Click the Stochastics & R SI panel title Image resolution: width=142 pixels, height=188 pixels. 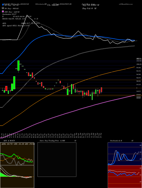point(122,141)
